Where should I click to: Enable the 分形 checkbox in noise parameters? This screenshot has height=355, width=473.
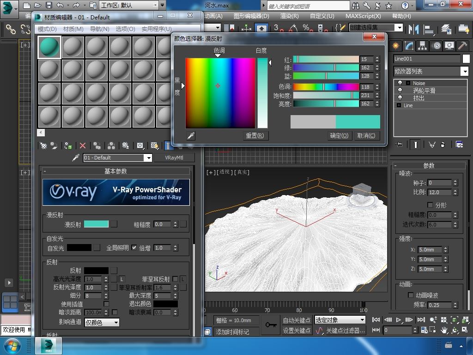(x=430, y=205)
